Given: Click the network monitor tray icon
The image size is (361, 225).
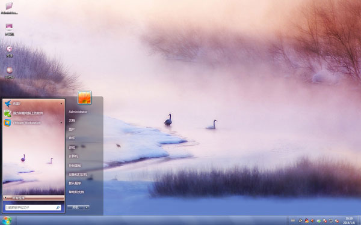Looking at the screenshot, I should click(x=331, y=221).
